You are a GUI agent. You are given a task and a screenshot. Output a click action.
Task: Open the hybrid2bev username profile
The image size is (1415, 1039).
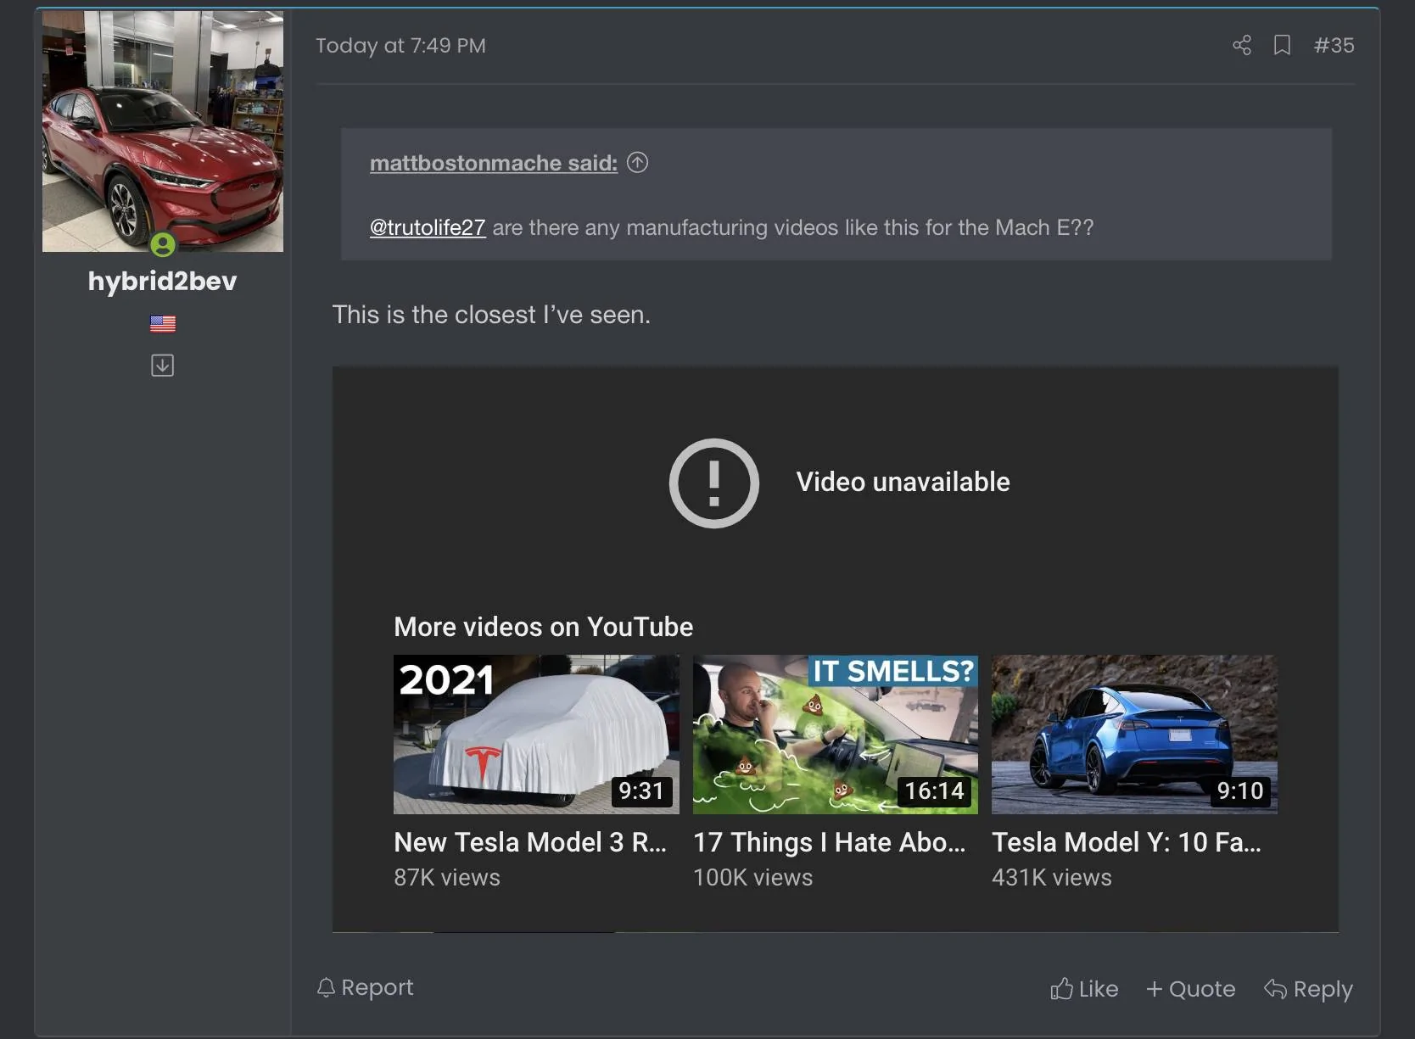[162, 281]
